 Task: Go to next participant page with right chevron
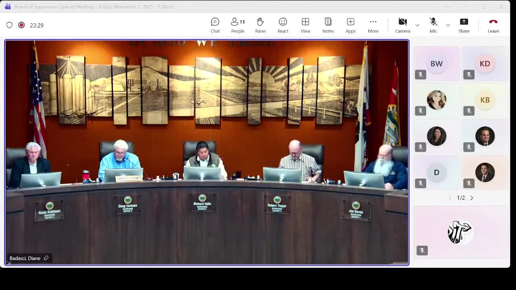click(x=471, y=198)
